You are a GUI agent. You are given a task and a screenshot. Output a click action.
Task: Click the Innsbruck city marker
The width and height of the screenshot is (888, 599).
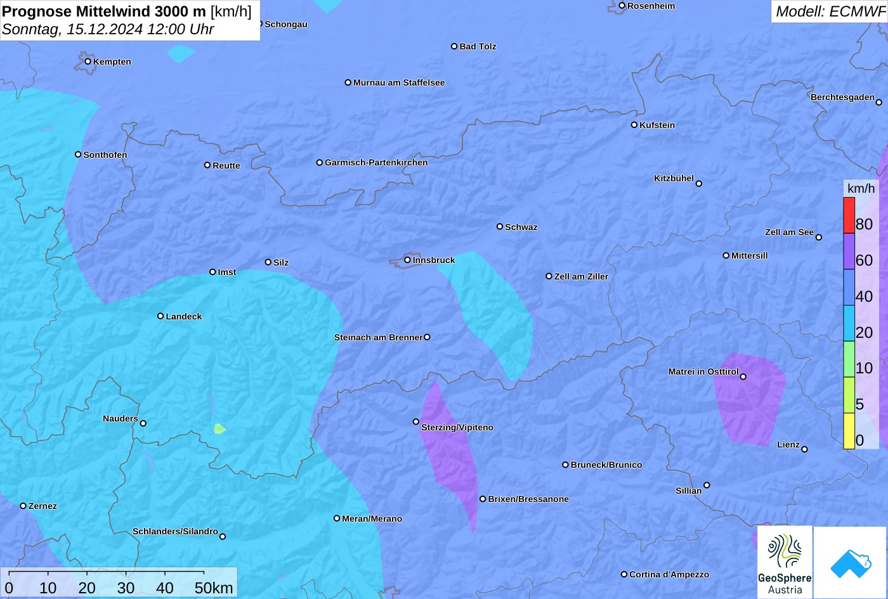tap(407, 260)
